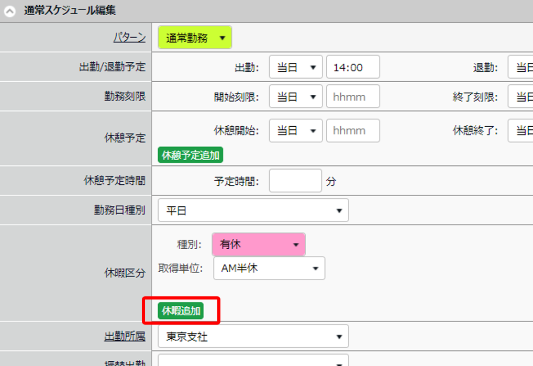533x366 pixels.
Task: Open the 振替出勤 dropdown at bottom
Action: (253, 360)
